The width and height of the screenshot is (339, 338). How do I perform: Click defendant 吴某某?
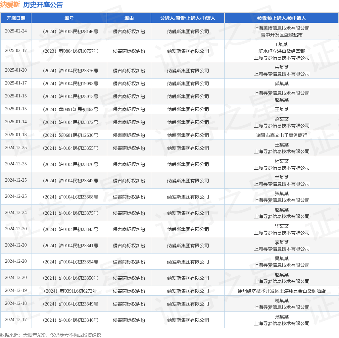[282, 258]
